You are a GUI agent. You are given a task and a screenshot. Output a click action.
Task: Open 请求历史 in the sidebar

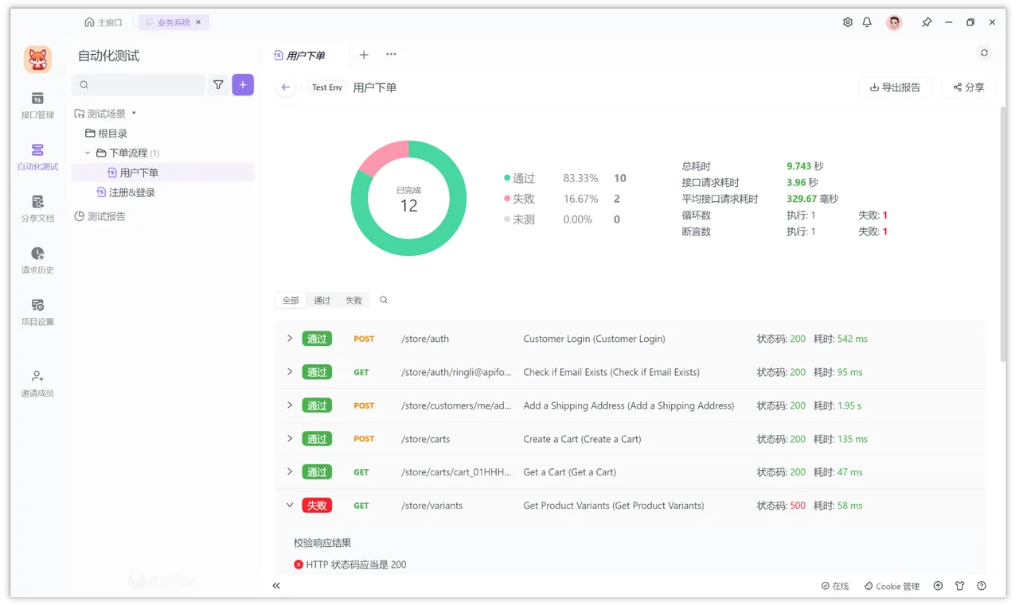point(37,261)
